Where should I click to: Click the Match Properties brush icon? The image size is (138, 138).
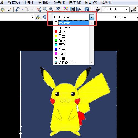point(9,9)
